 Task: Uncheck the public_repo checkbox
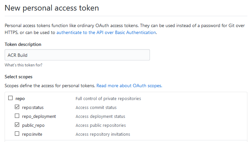[17, 125]
